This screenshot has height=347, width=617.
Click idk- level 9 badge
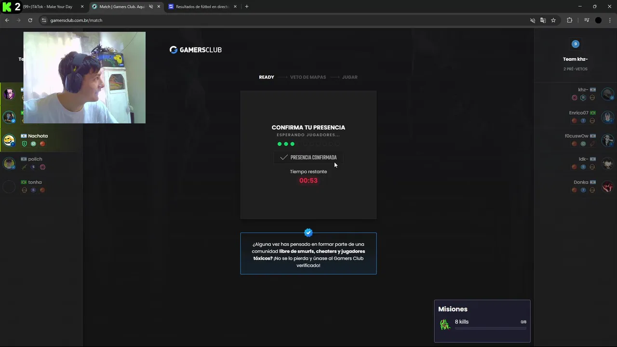tap(583, 167)
